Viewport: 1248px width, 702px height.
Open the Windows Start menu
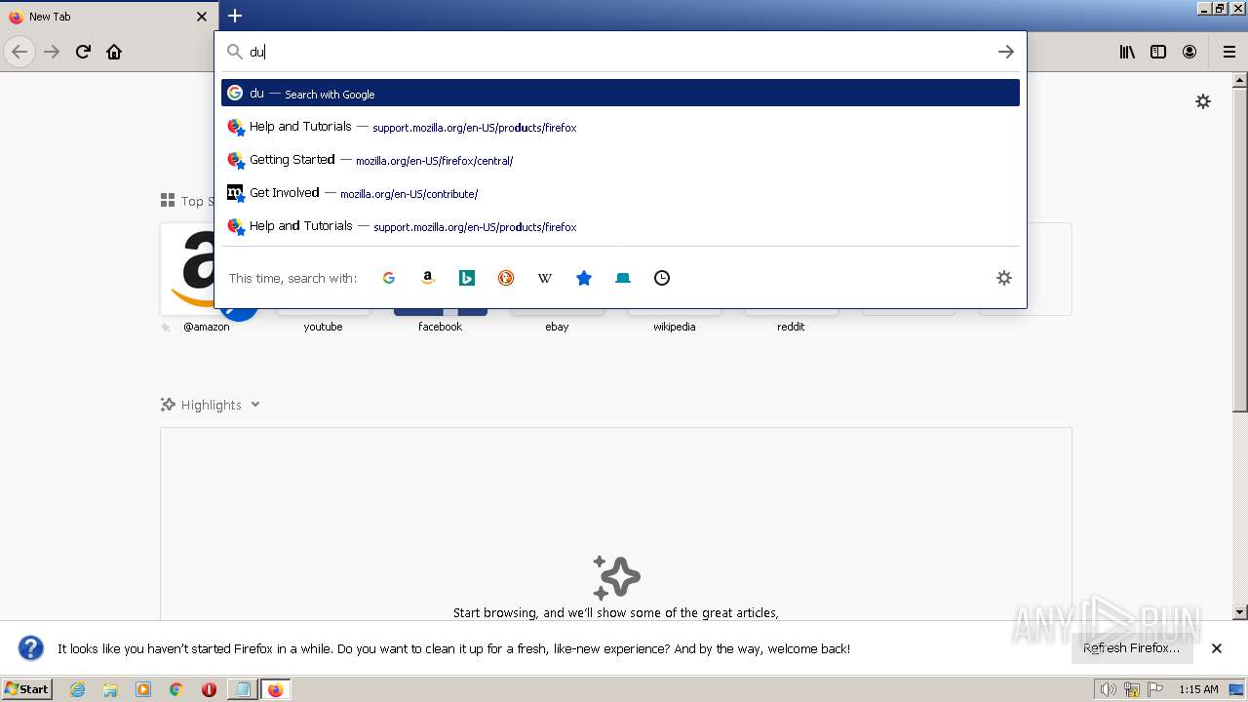tap(26, 689)
